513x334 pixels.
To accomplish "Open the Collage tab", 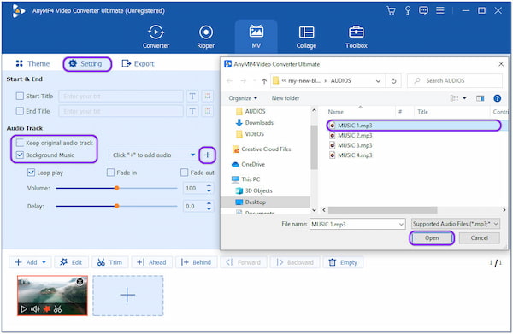I will point(306,37).
